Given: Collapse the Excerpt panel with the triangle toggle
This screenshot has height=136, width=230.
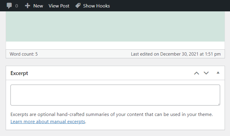Looking at the screenshot, I should (218, 73).
